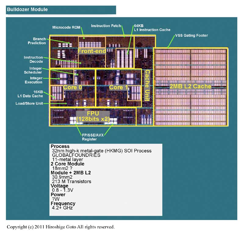The image size is (244, 234).
Task: Click the Instruction Decode label
Action: (x=33, y=59)
